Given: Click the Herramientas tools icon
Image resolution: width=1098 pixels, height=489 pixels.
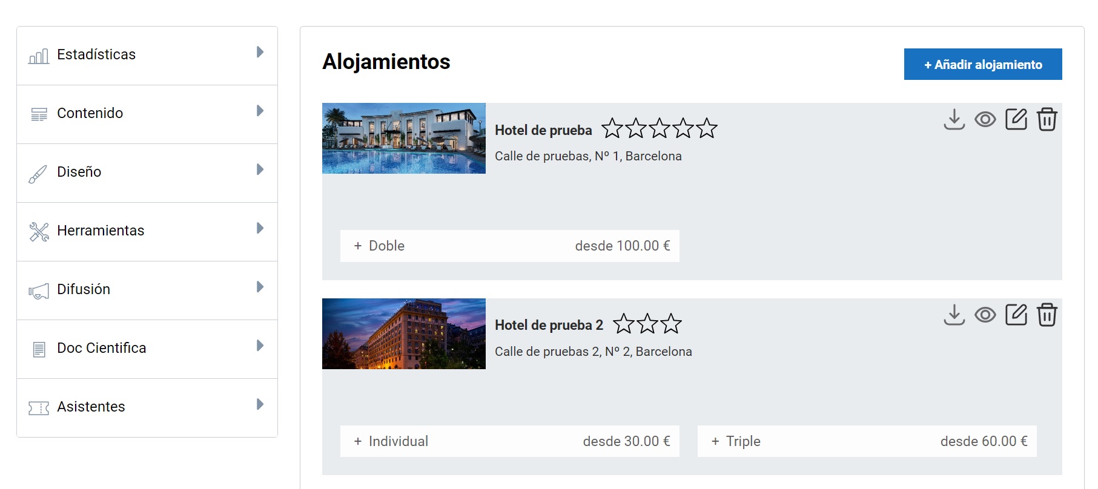Looking at the screenshot, I should click(39, 232).
